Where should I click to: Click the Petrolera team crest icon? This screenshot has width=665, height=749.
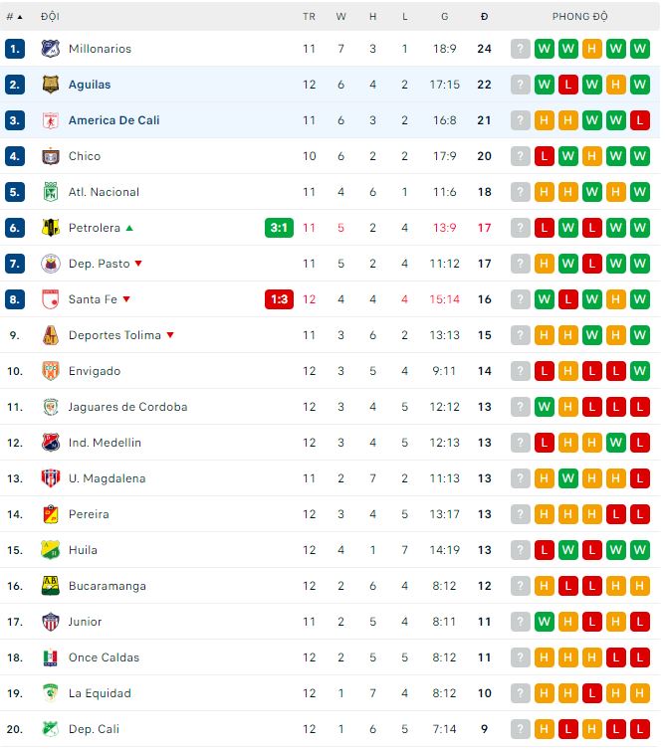(x=50, y=228)
